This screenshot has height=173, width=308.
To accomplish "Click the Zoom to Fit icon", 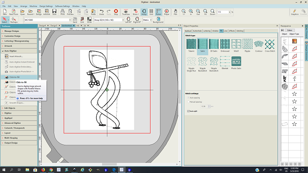I will click(205, 12).
